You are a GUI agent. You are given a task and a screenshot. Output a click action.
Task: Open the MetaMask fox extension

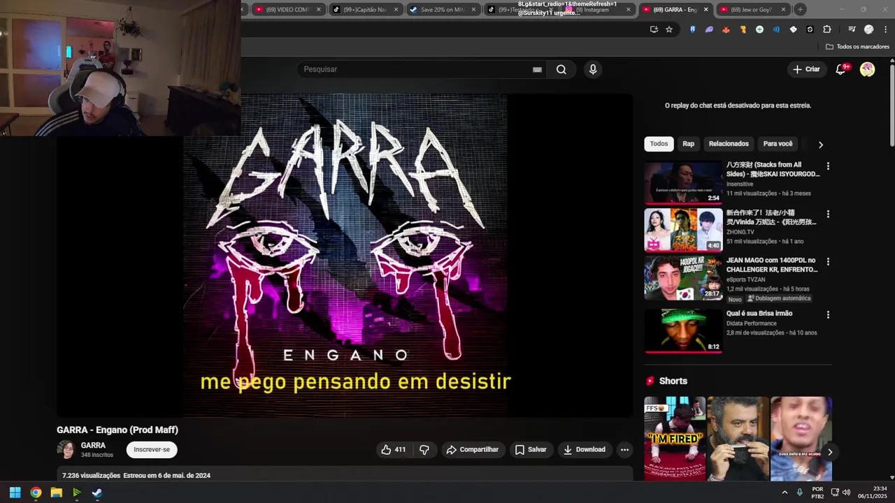pos(726,29)
